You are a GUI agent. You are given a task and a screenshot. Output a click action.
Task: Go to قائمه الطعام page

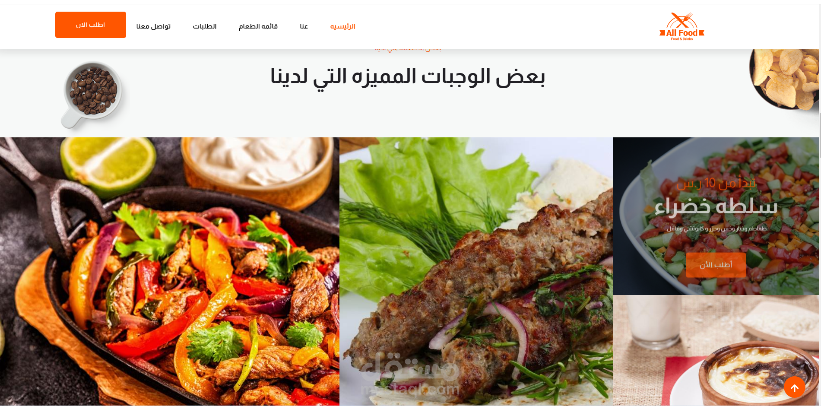click(258, 26)
